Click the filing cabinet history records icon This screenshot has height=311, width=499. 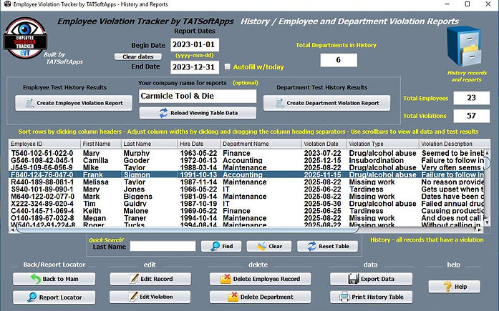click(464, 46)
